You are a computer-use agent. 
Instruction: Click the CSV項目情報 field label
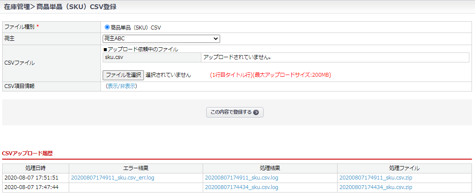tap(20, 86)
